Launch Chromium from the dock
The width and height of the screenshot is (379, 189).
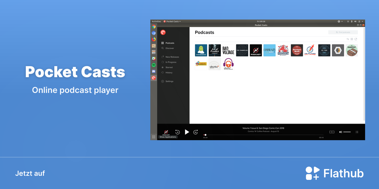(154, 33)
